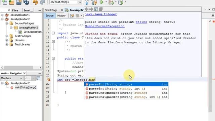215x121 pixels.
Task: Collapse the Source Packages node
Action: click(7, 23)
